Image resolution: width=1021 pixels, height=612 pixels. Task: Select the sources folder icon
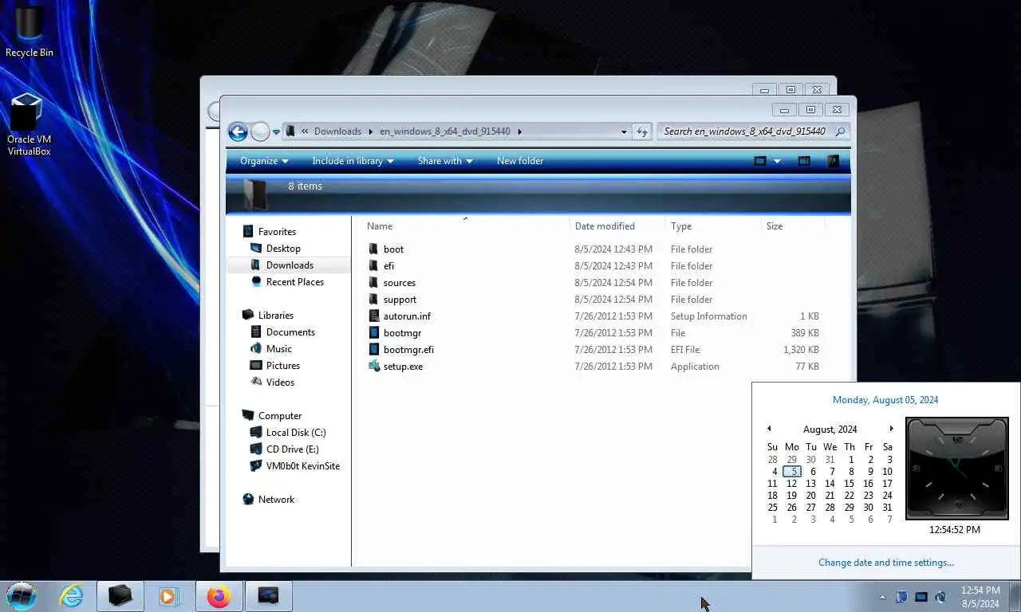(x=374, y=283)
